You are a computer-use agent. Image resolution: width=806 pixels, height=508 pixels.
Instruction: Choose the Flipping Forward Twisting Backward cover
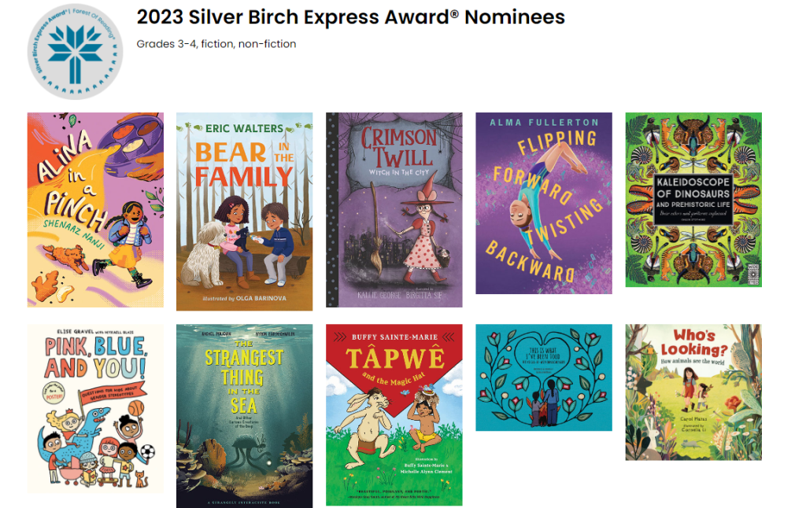pyautogui.click(x=543, y=203)
